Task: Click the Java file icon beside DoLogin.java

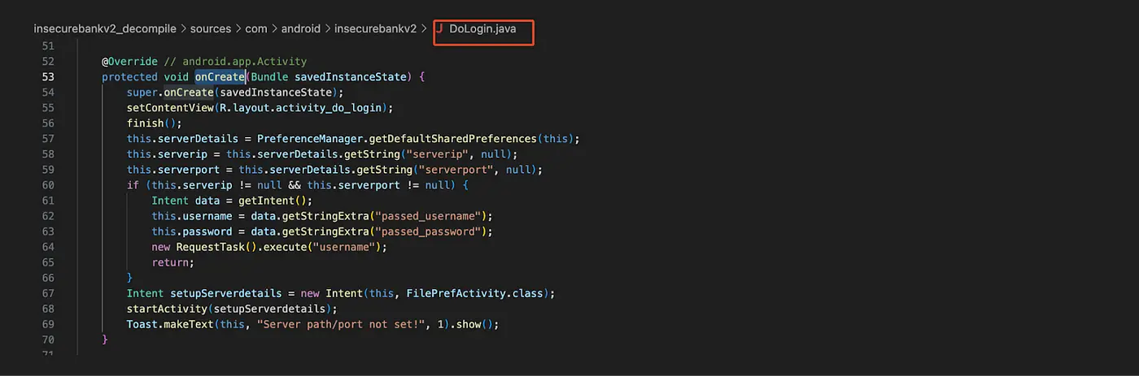Action: tap(440, 28)
